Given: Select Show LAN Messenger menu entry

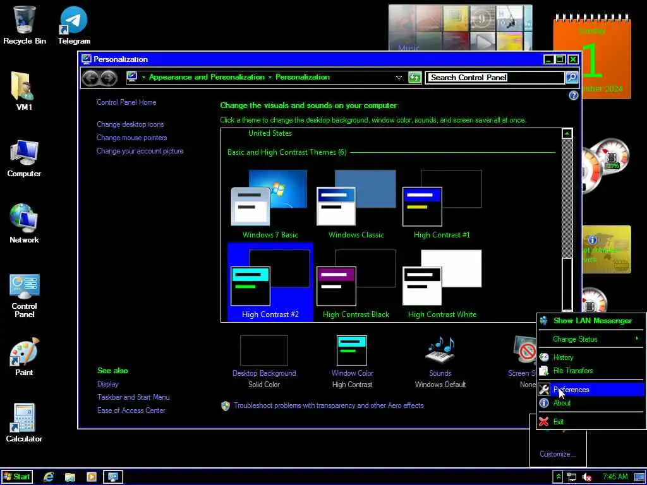Looking at the screenshot, I should (x=591, y=320).
